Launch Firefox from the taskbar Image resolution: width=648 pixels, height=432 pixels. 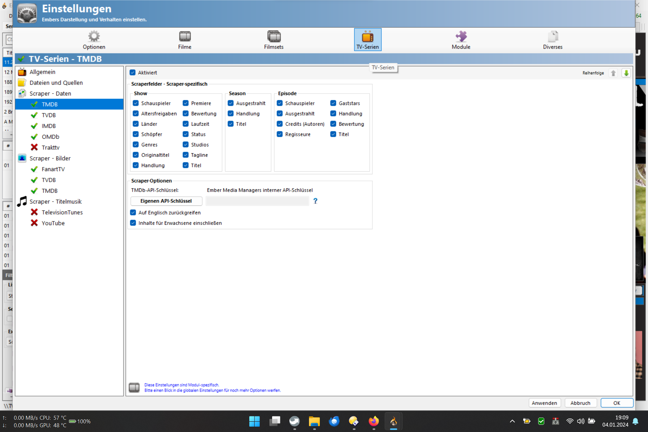(373, 421)
